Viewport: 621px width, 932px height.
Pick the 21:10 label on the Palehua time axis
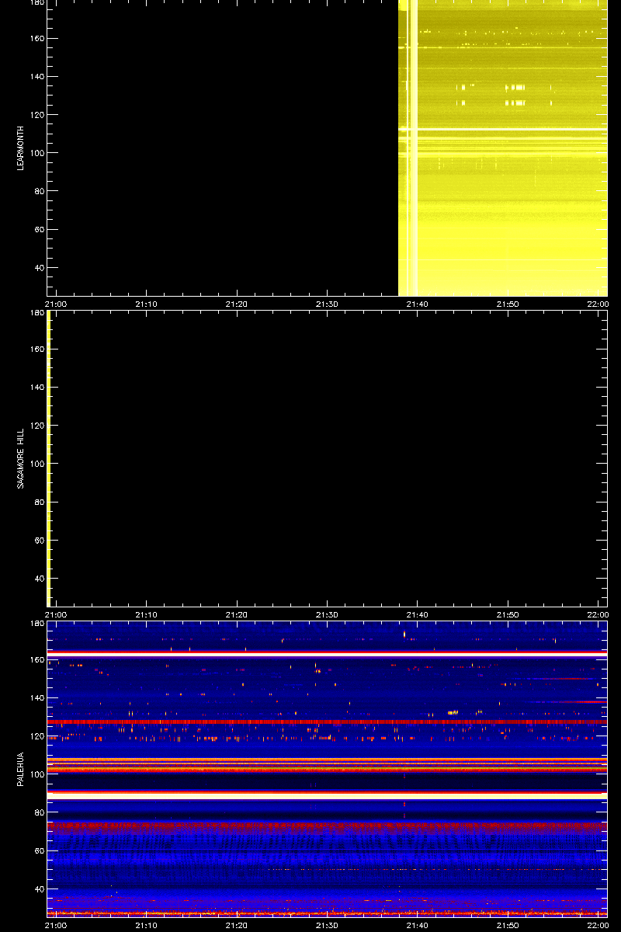tap(147, 926)
